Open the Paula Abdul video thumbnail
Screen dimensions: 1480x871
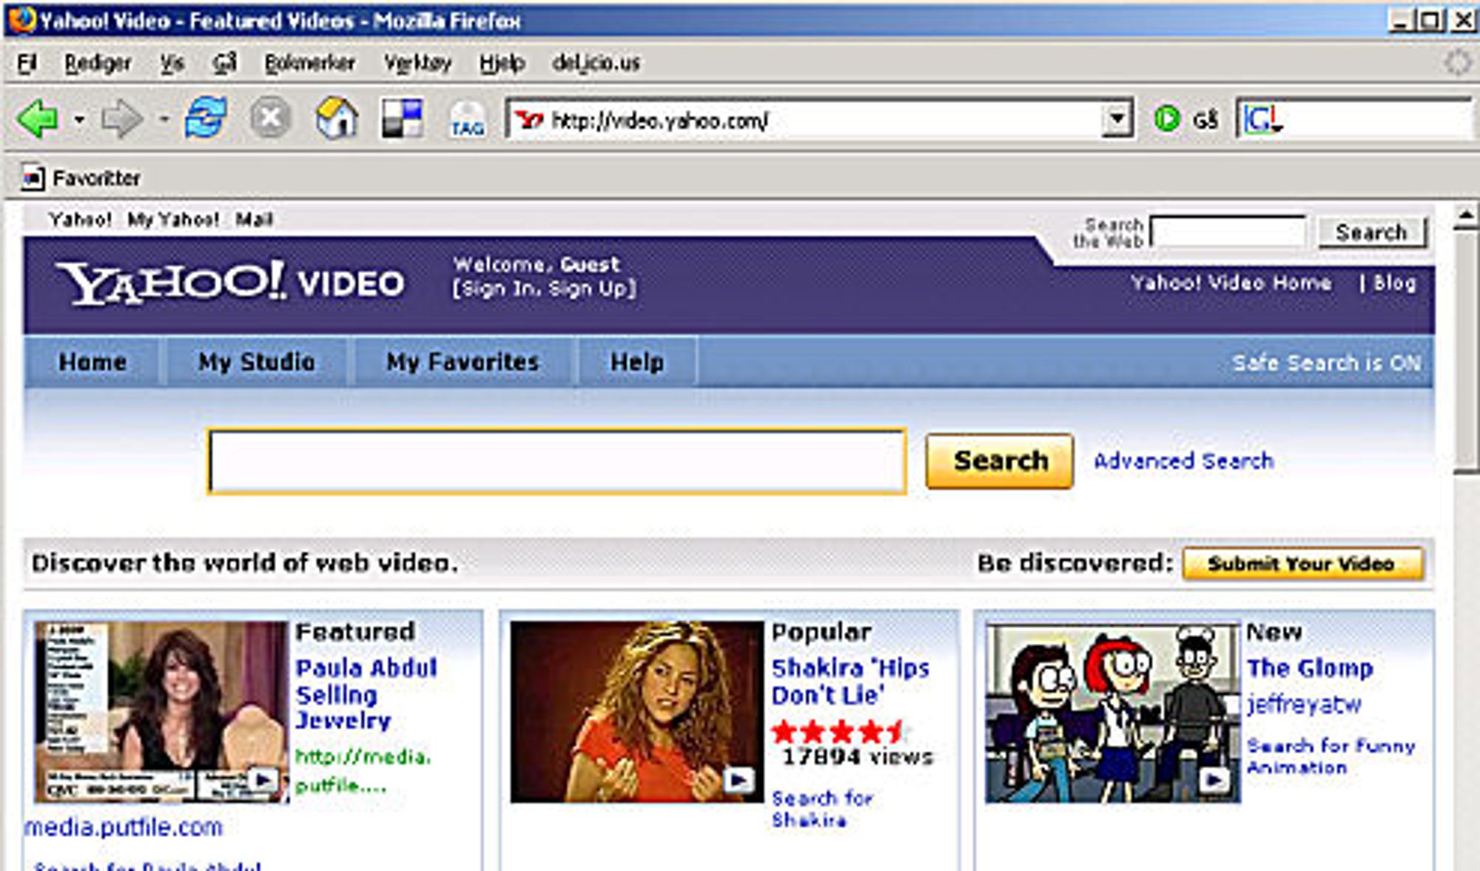161,712
